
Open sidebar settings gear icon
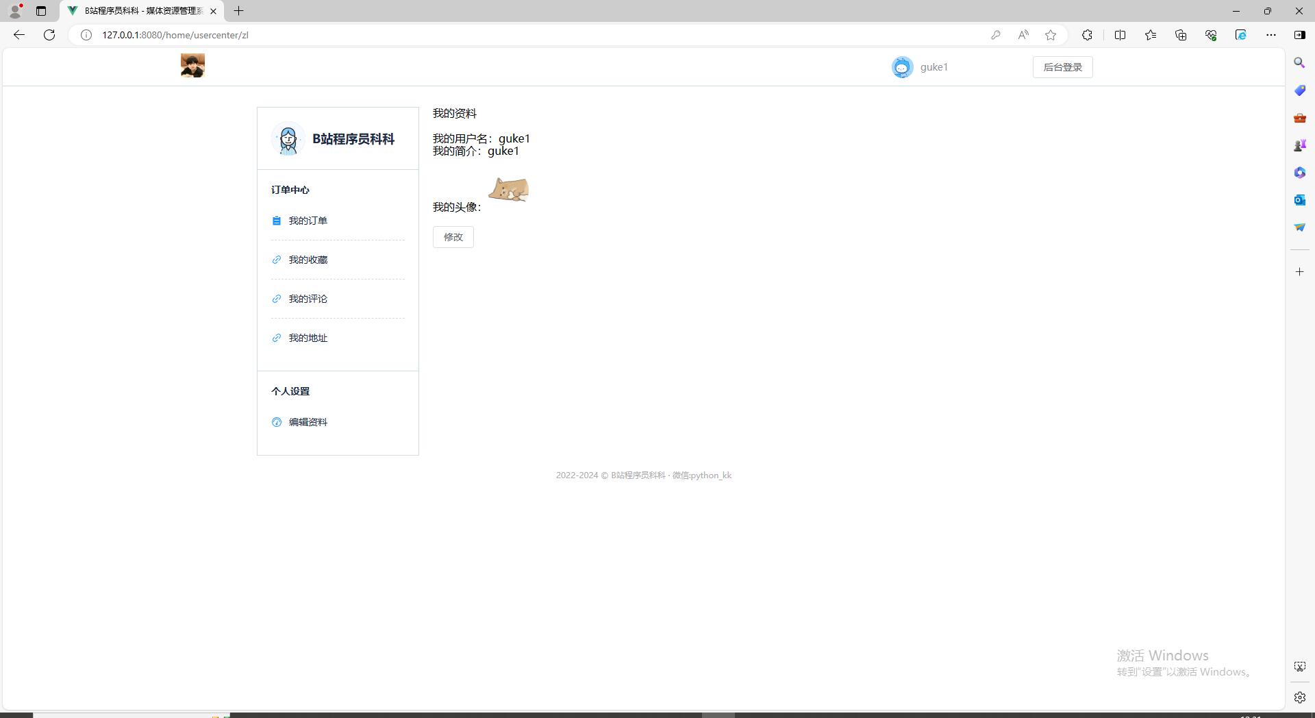1299,697
